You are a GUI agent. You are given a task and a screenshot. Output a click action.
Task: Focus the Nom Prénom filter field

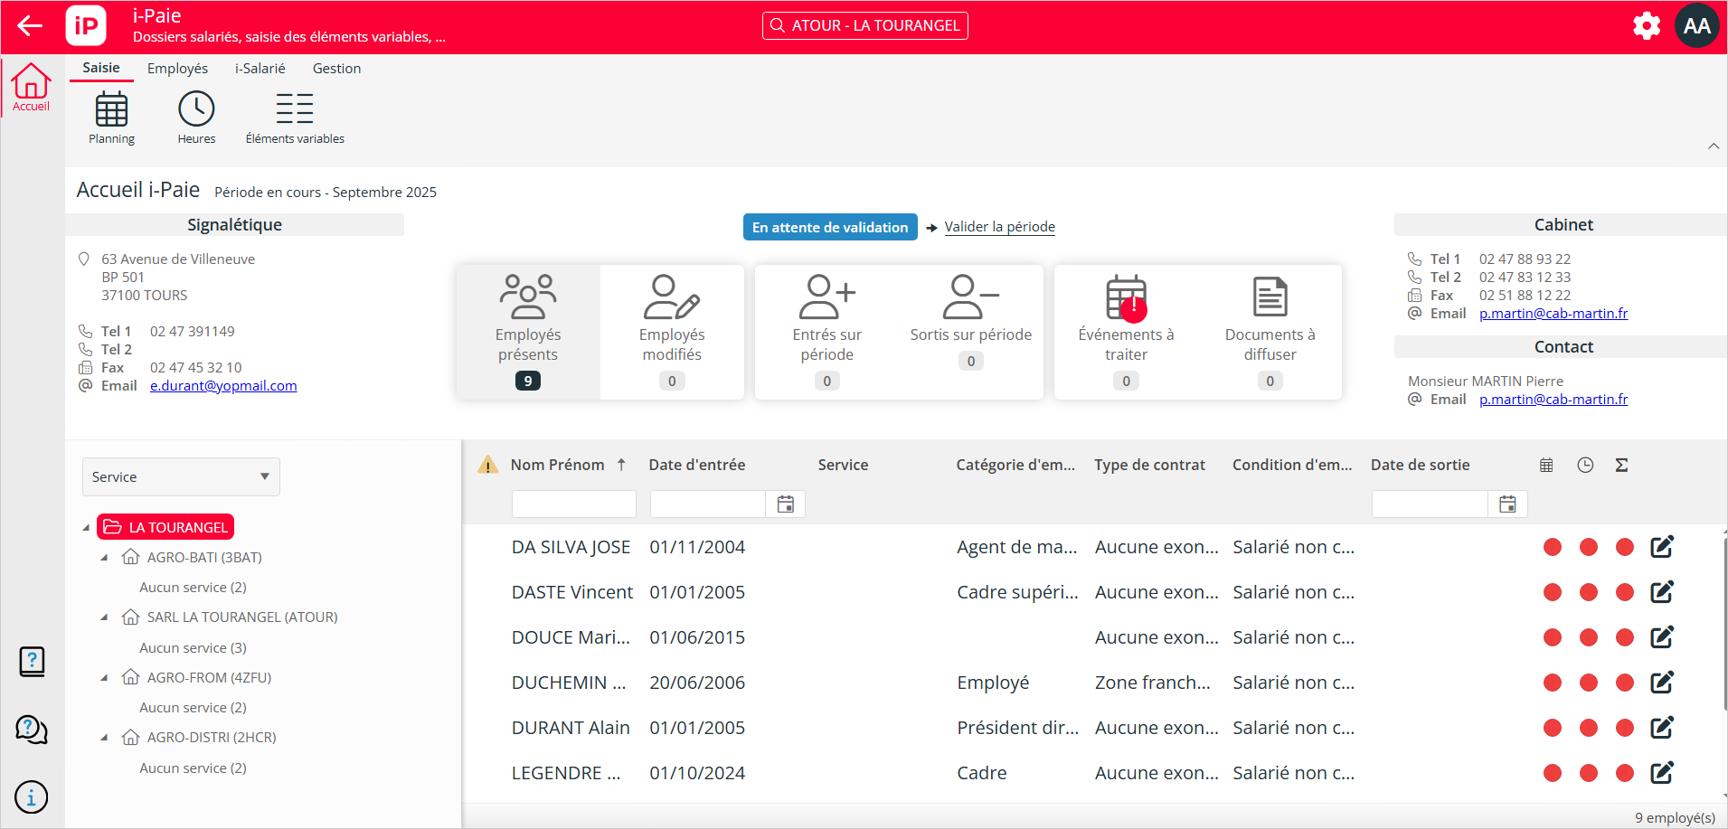click(574, 504)
